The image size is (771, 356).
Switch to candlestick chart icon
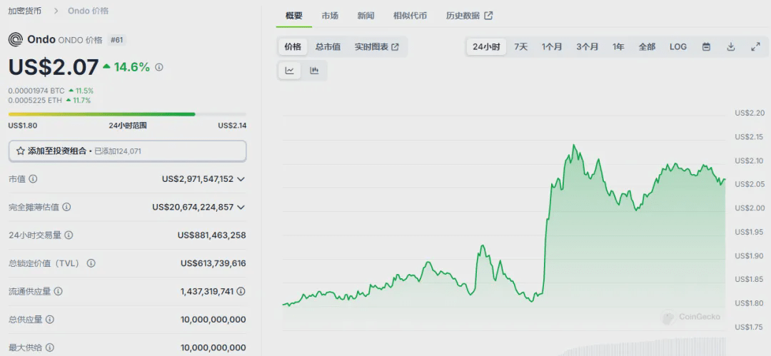[x=314, y=71]
